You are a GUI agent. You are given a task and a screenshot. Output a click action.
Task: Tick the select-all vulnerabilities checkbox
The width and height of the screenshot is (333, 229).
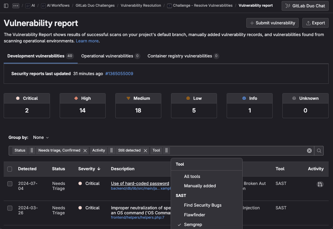[x=10, y=169]
